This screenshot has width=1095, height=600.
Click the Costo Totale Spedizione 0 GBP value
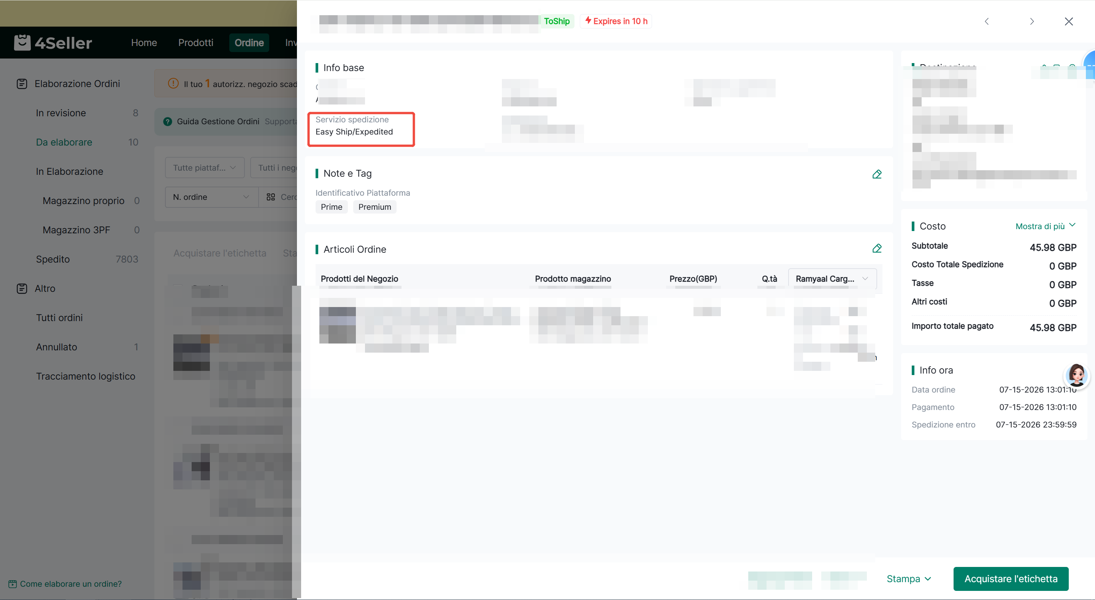pyautogui.click(x=1062, y=266)
